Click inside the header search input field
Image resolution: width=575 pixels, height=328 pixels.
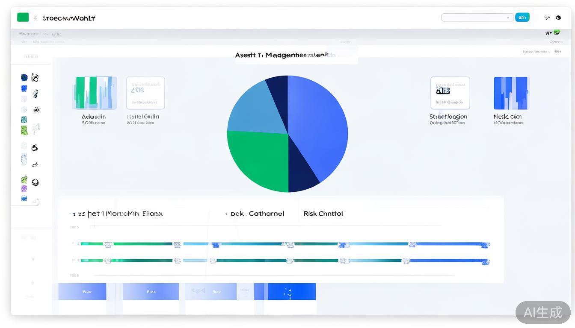(473, 18)
